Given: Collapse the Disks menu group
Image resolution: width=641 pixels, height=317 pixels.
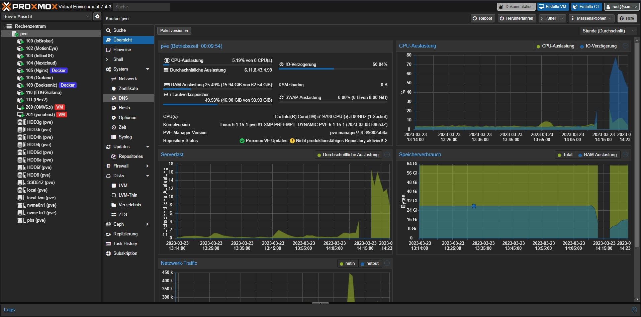Looking at the screenshot, I should (148, 176).
